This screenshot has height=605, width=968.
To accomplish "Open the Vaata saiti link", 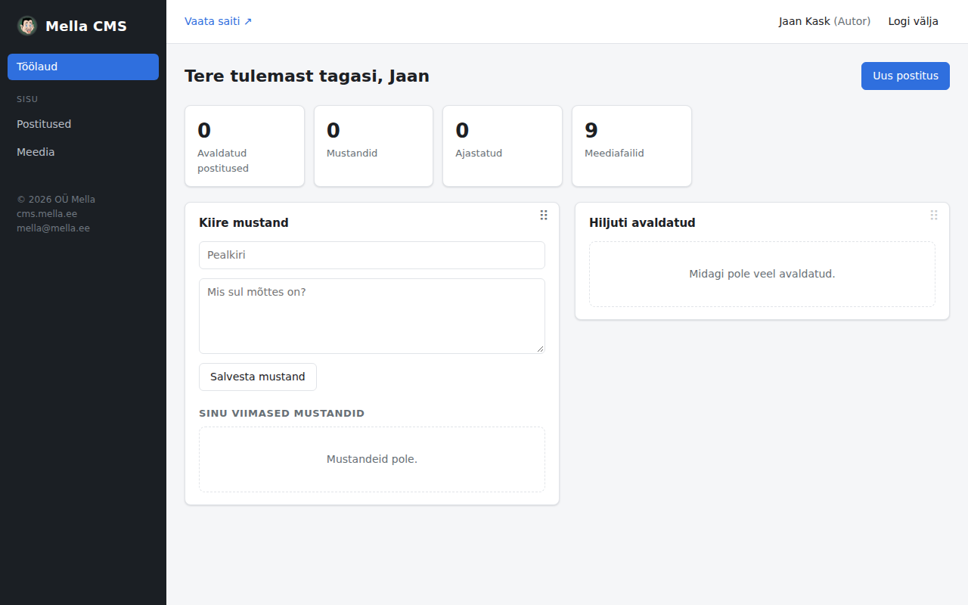I will point(219,21).
